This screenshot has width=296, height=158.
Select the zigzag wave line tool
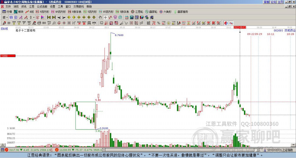click(x=126, y=23)
